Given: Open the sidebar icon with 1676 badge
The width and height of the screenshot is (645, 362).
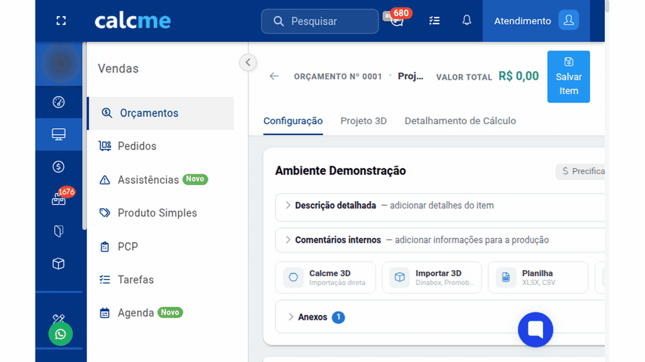Looking at the screenshot, I should click(x=59, y=198).
